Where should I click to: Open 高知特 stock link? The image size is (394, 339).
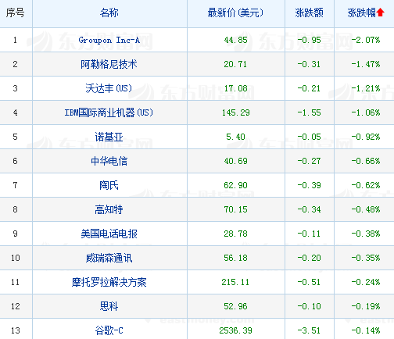pos(109,209)
